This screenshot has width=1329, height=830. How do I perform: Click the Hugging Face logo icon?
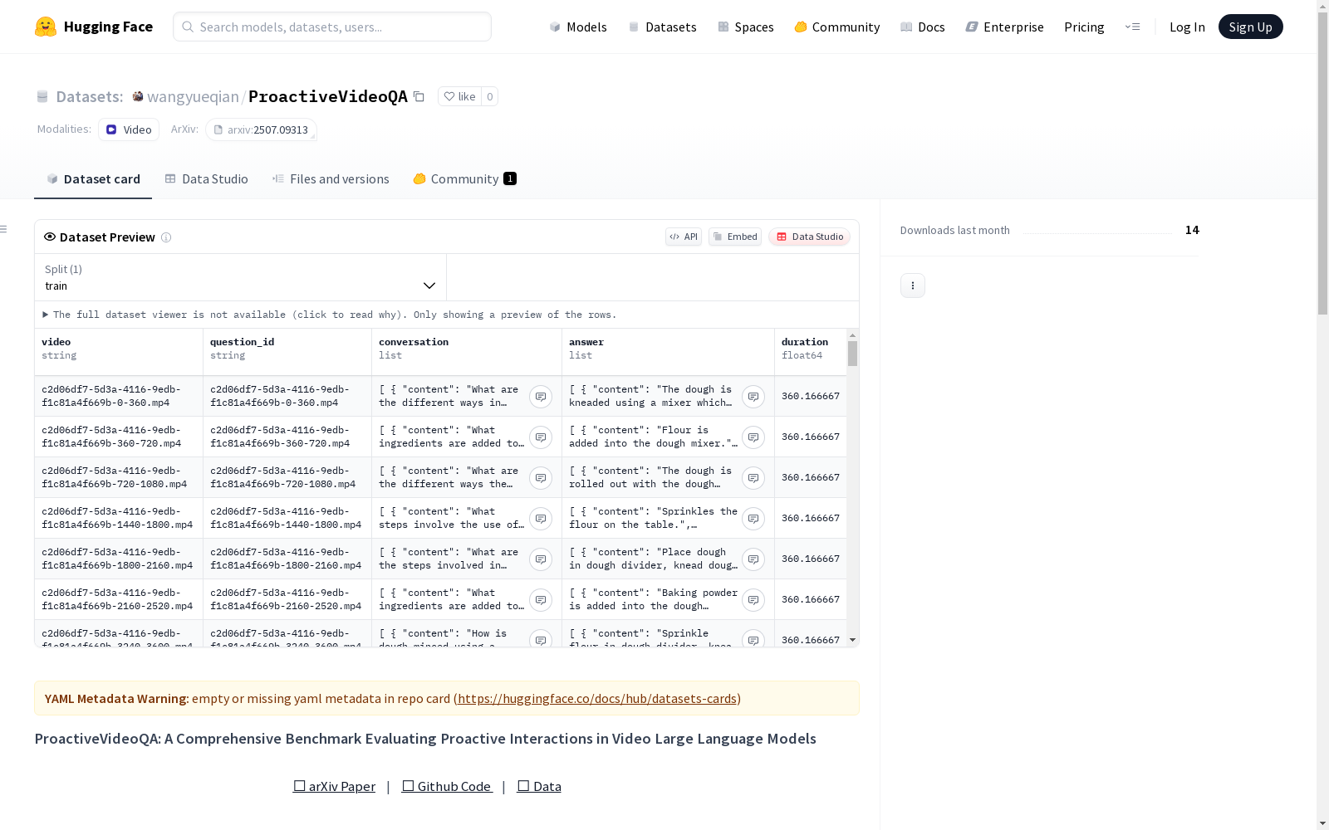pyautogui.click(x=46, y=27)
